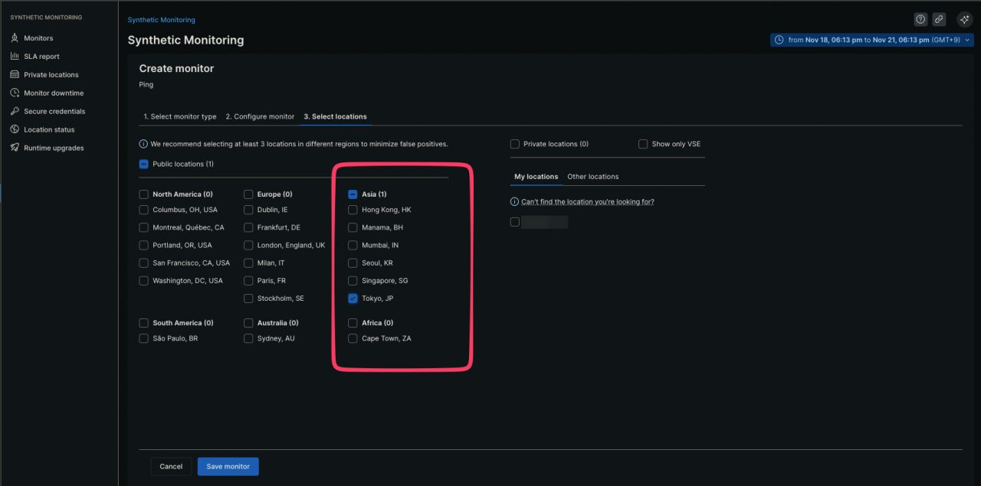981x486 pixels.
Task: Open "Can't find the location" help link
Action: click(587, 202)
